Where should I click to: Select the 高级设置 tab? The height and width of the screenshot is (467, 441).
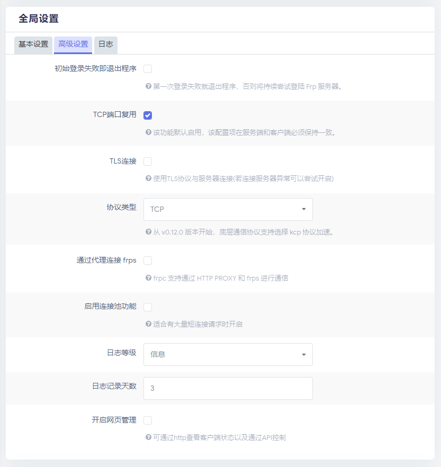pos(73,44)
